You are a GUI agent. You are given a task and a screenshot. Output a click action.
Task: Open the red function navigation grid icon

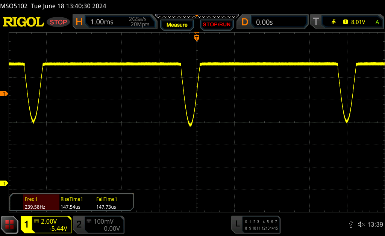[9, 224]
